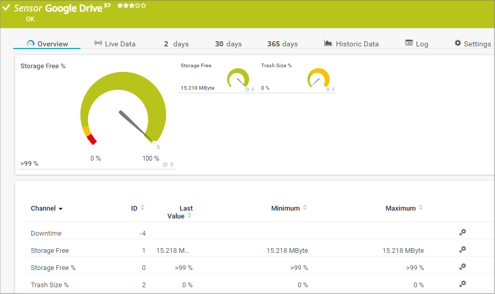Open the Historic Data tab
Image resolution: width=495 pixels, height=294 pixels.
pyautogui.click(x=351, y=44)
